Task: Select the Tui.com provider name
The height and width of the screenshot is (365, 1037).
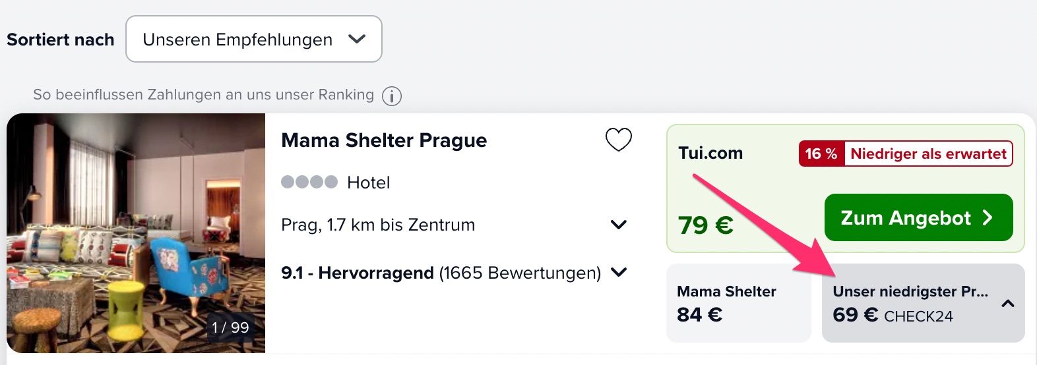Action: pyautogui.click(x=710, y=153)
